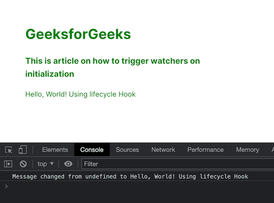Open the Sources tab

[127, 150]
